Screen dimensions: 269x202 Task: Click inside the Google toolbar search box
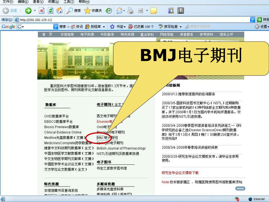pyautogui.click(x=37, y=27)
